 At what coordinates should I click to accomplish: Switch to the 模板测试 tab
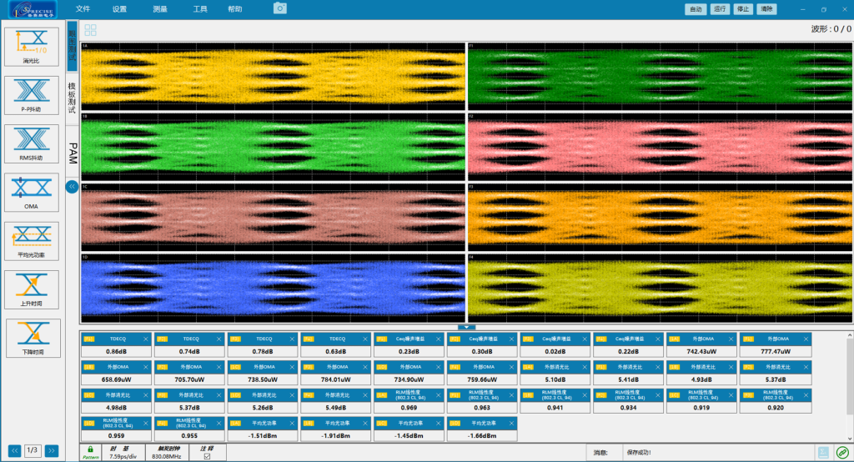(73, 98)
